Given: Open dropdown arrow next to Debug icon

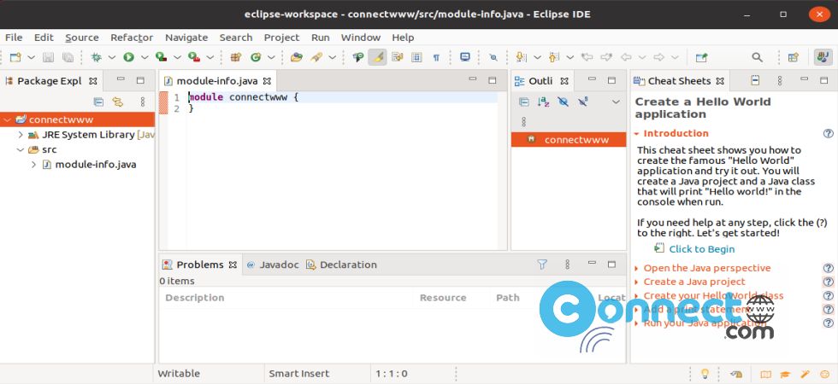Looking at the screenshot, I should click(x=112, y=57).
